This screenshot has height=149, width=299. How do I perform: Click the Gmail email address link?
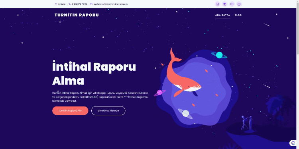[110, 4]
